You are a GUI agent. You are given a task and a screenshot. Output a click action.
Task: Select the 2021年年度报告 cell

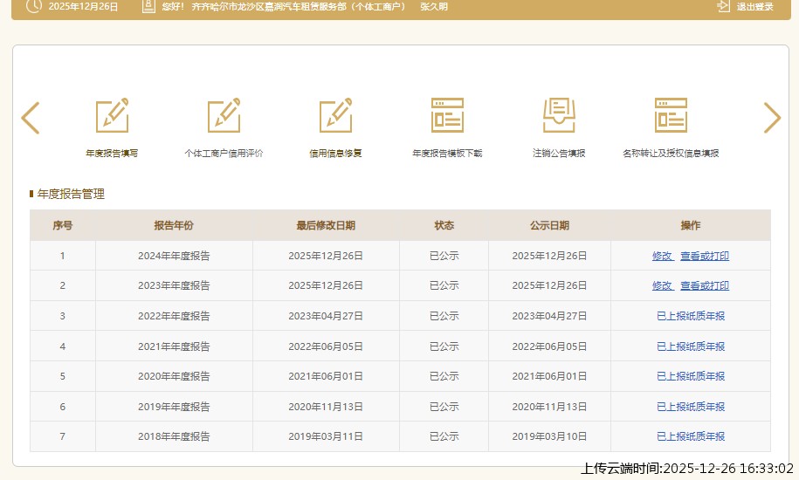[174, 346]
